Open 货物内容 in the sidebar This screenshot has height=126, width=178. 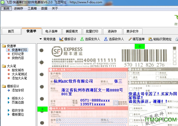click(x=18, y=58)
